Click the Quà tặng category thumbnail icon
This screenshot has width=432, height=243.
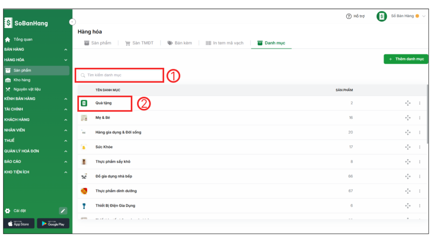84,103
